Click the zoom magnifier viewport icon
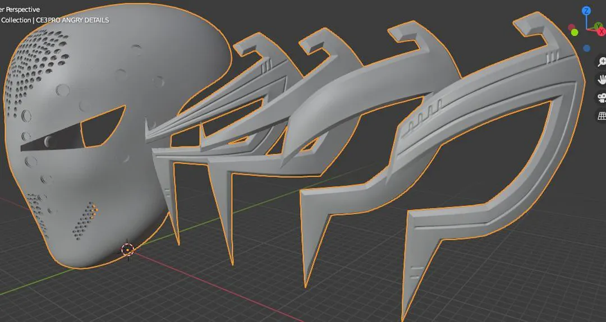The image size is (606, 322). pos(602,62)
